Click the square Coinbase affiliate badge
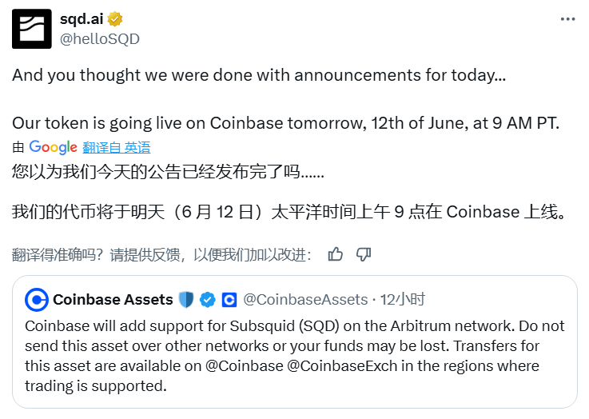This screenshot has width=589, height=419. 229,300
